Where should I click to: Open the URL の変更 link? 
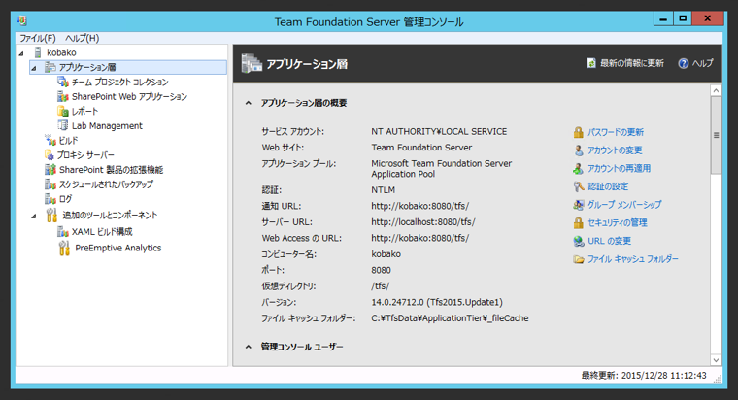pyautogui.click(x=609, y=241)
